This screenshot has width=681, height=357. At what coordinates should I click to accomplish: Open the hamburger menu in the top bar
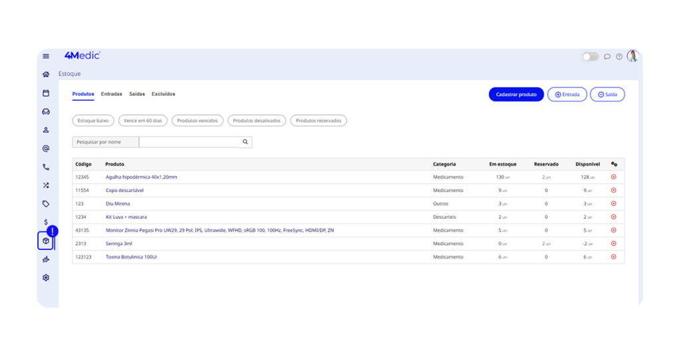(46, 57)
